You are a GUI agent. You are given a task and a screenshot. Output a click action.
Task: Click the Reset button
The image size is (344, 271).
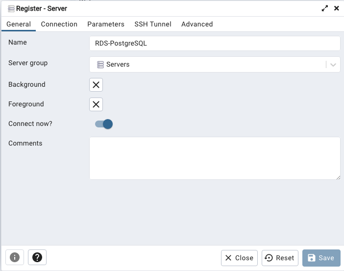(x=280, y=258)
